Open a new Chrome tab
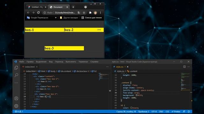This screenshot has height=114, width=204. tap(73, 7)
